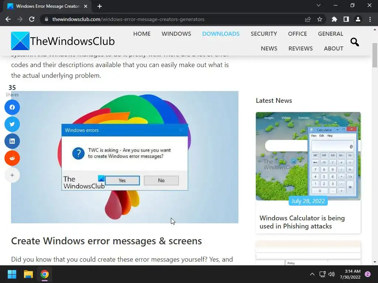This screenshot has width=378, height=283.
Task: Select the Windows Error Message Creators tab
Action: tap(47, 6)
